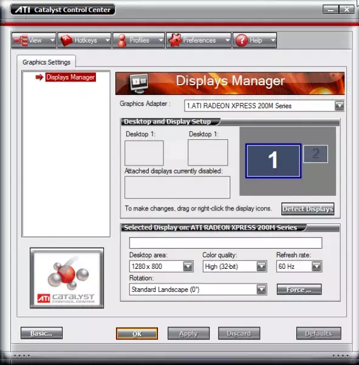Screen dimensions: 359x365
Task: Click the ATI Catalyst Control Center logo
Action: coord(67,278)
